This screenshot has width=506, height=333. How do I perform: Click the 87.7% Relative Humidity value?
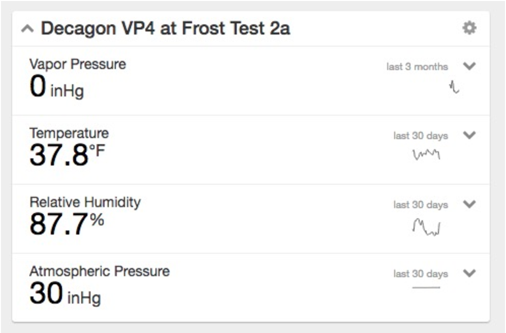67,224
